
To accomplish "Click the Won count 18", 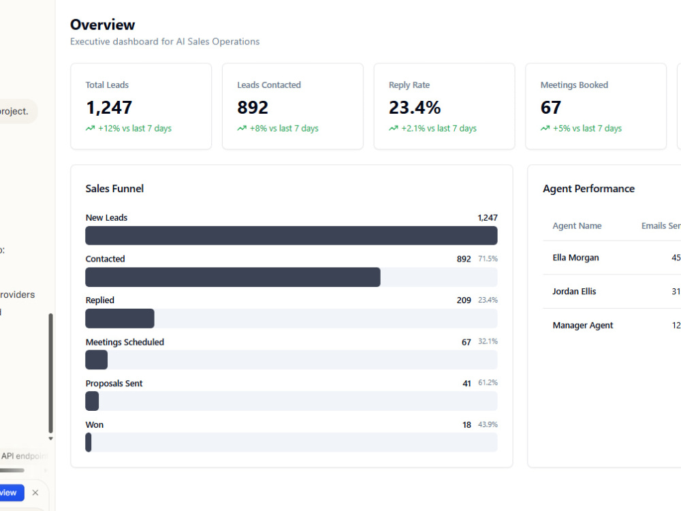I will point(467,424).
